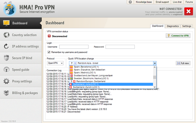Click the Dashboard monitor icon

pyautogui.click(x=6, y=23)
